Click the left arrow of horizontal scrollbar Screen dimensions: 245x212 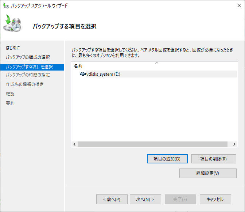[74, 144]
